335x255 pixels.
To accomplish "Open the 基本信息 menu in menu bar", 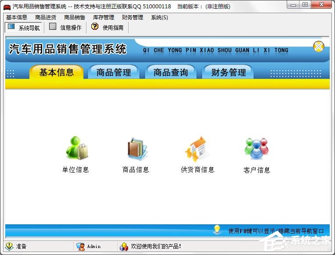I will tap(17, 17).
